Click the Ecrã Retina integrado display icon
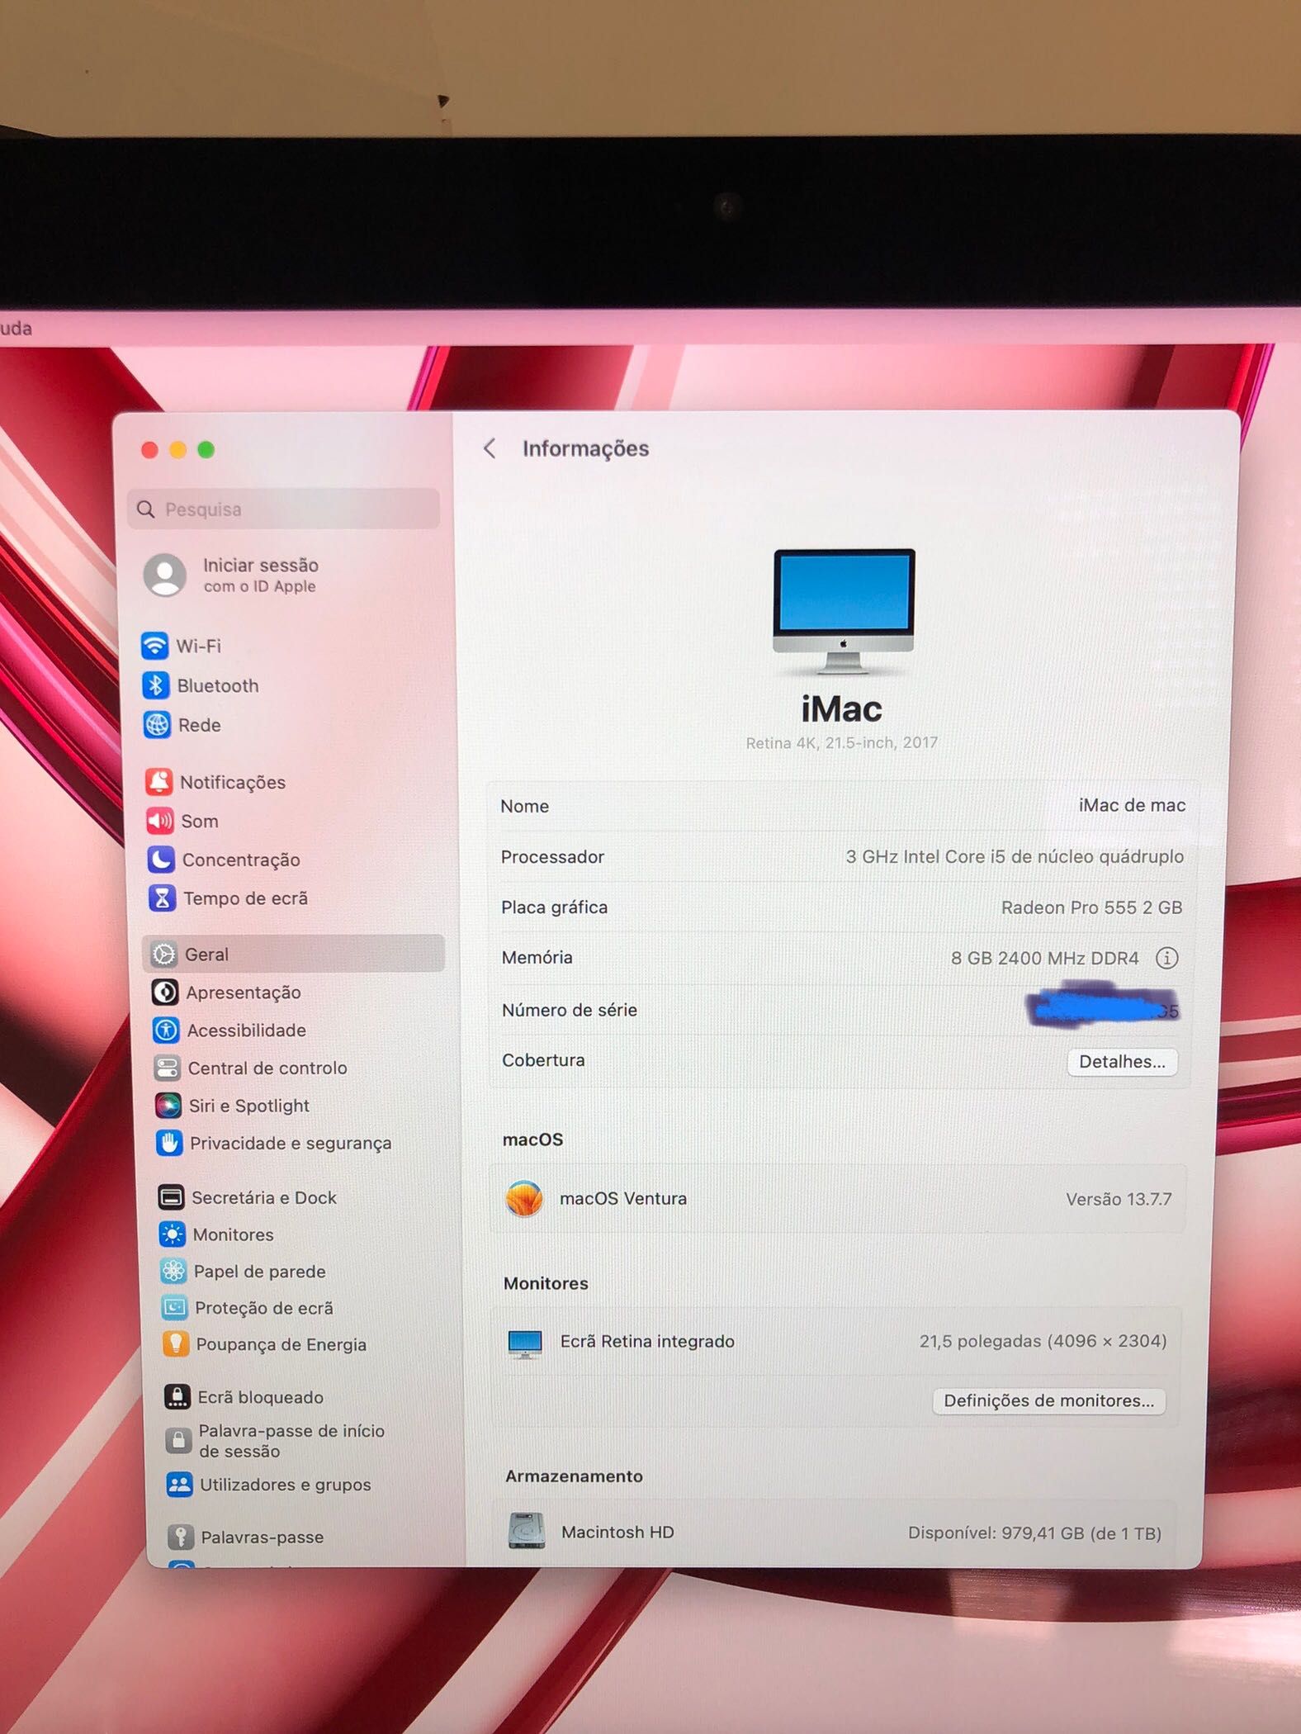Viewport: 1301px width, 1734px height. tap(525, 1343)
